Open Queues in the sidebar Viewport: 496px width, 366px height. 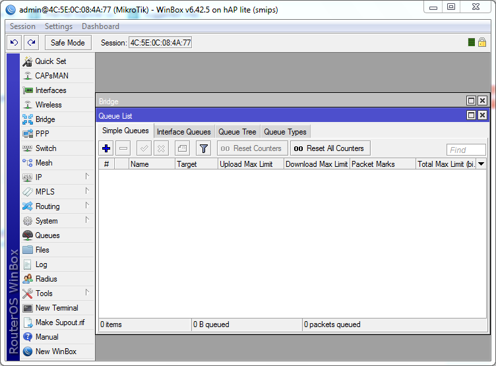click(57, 235)
